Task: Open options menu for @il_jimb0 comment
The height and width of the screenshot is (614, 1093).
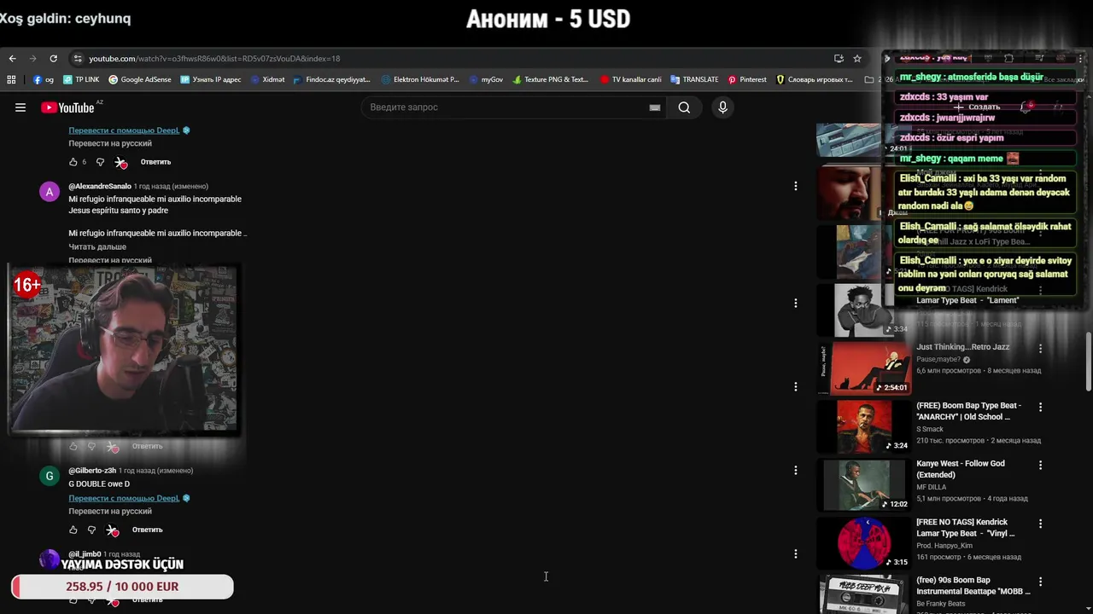Action: 795,553
